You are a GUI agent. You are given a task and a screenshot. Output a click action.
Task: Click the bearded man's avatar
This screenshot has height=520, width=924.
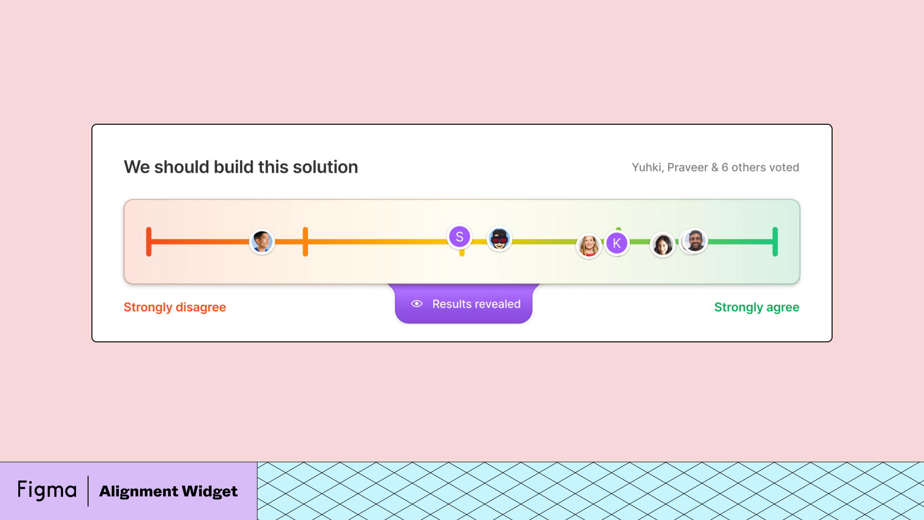(694, 240)
